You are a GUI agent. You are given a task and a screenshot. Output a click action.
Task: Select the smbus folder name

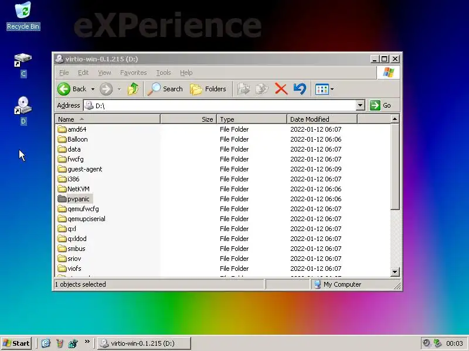coord(76,249)
